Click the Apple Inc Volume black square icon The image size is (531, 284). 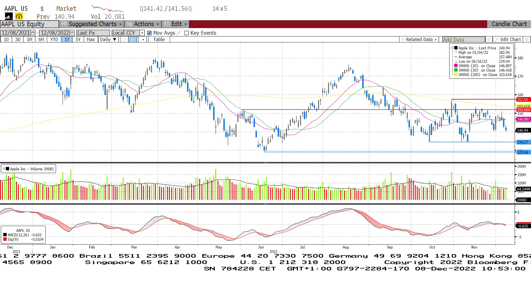(x=8, y=169)
